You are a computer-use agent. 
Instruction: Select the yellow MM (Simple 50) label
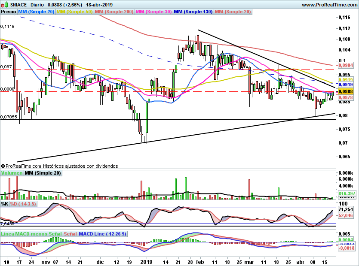point(74,12)
